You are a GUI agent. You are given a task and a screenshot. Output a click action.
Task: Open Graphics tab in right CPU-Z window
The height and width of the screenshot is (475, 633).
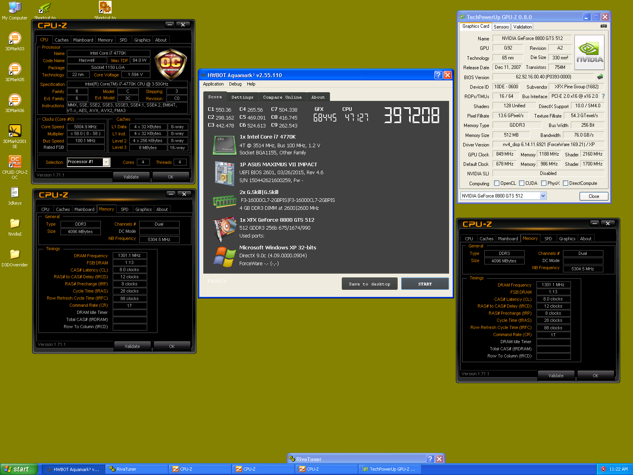pyautogui.click(x=567, y=239)
